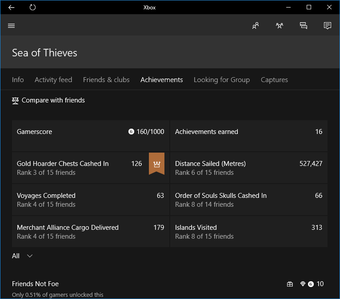
Task: Select Distance Sailed (Metres) stat
Action: (x=249, y=168)
